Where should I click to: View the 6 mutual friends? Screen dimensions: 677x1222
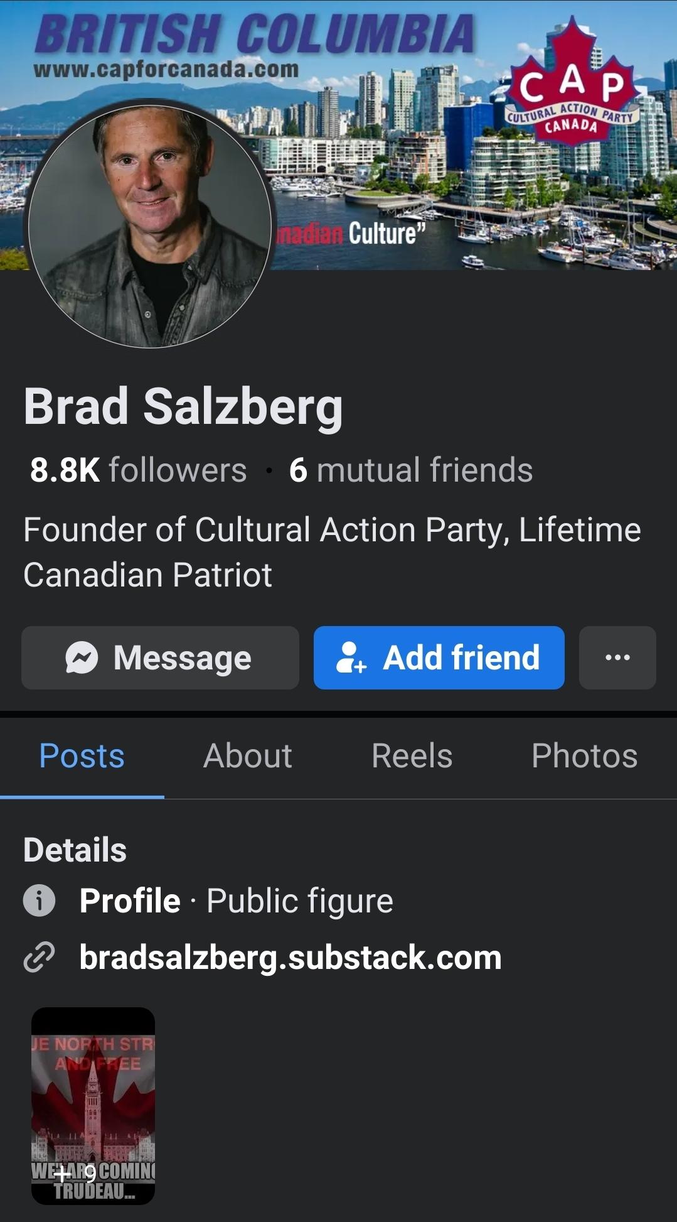(x=411, y=470)
